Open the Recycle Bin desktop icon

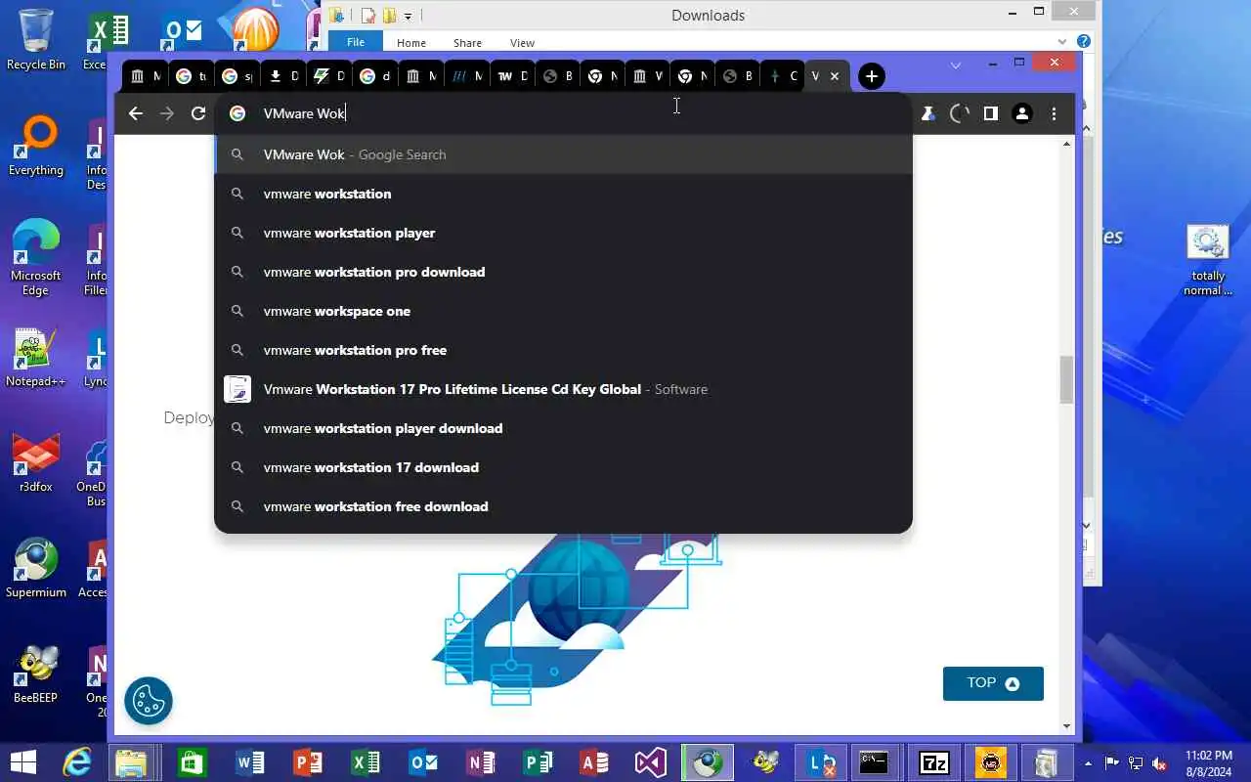[36, 40]
